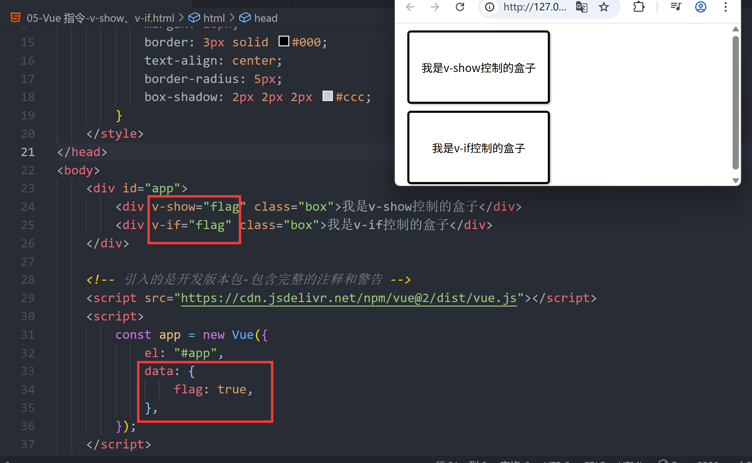This screenshot has width=752, height=463.
Task: Click the rendered box 我是v-if控制的盒子
Action: [479, 147]
